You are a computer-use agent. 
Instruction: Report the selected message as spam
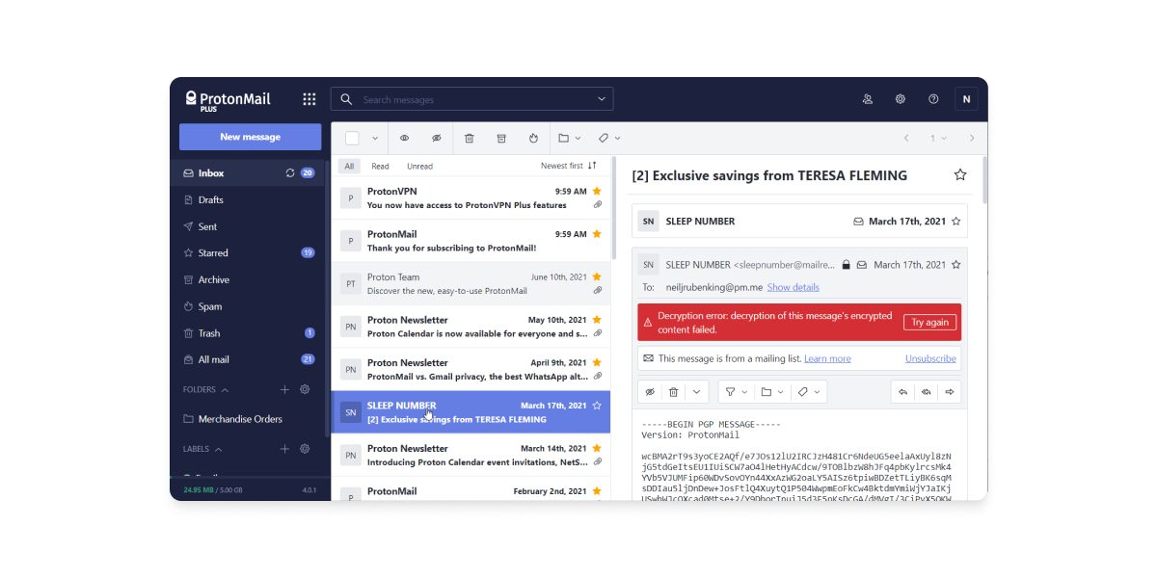(x=533, y=138)
